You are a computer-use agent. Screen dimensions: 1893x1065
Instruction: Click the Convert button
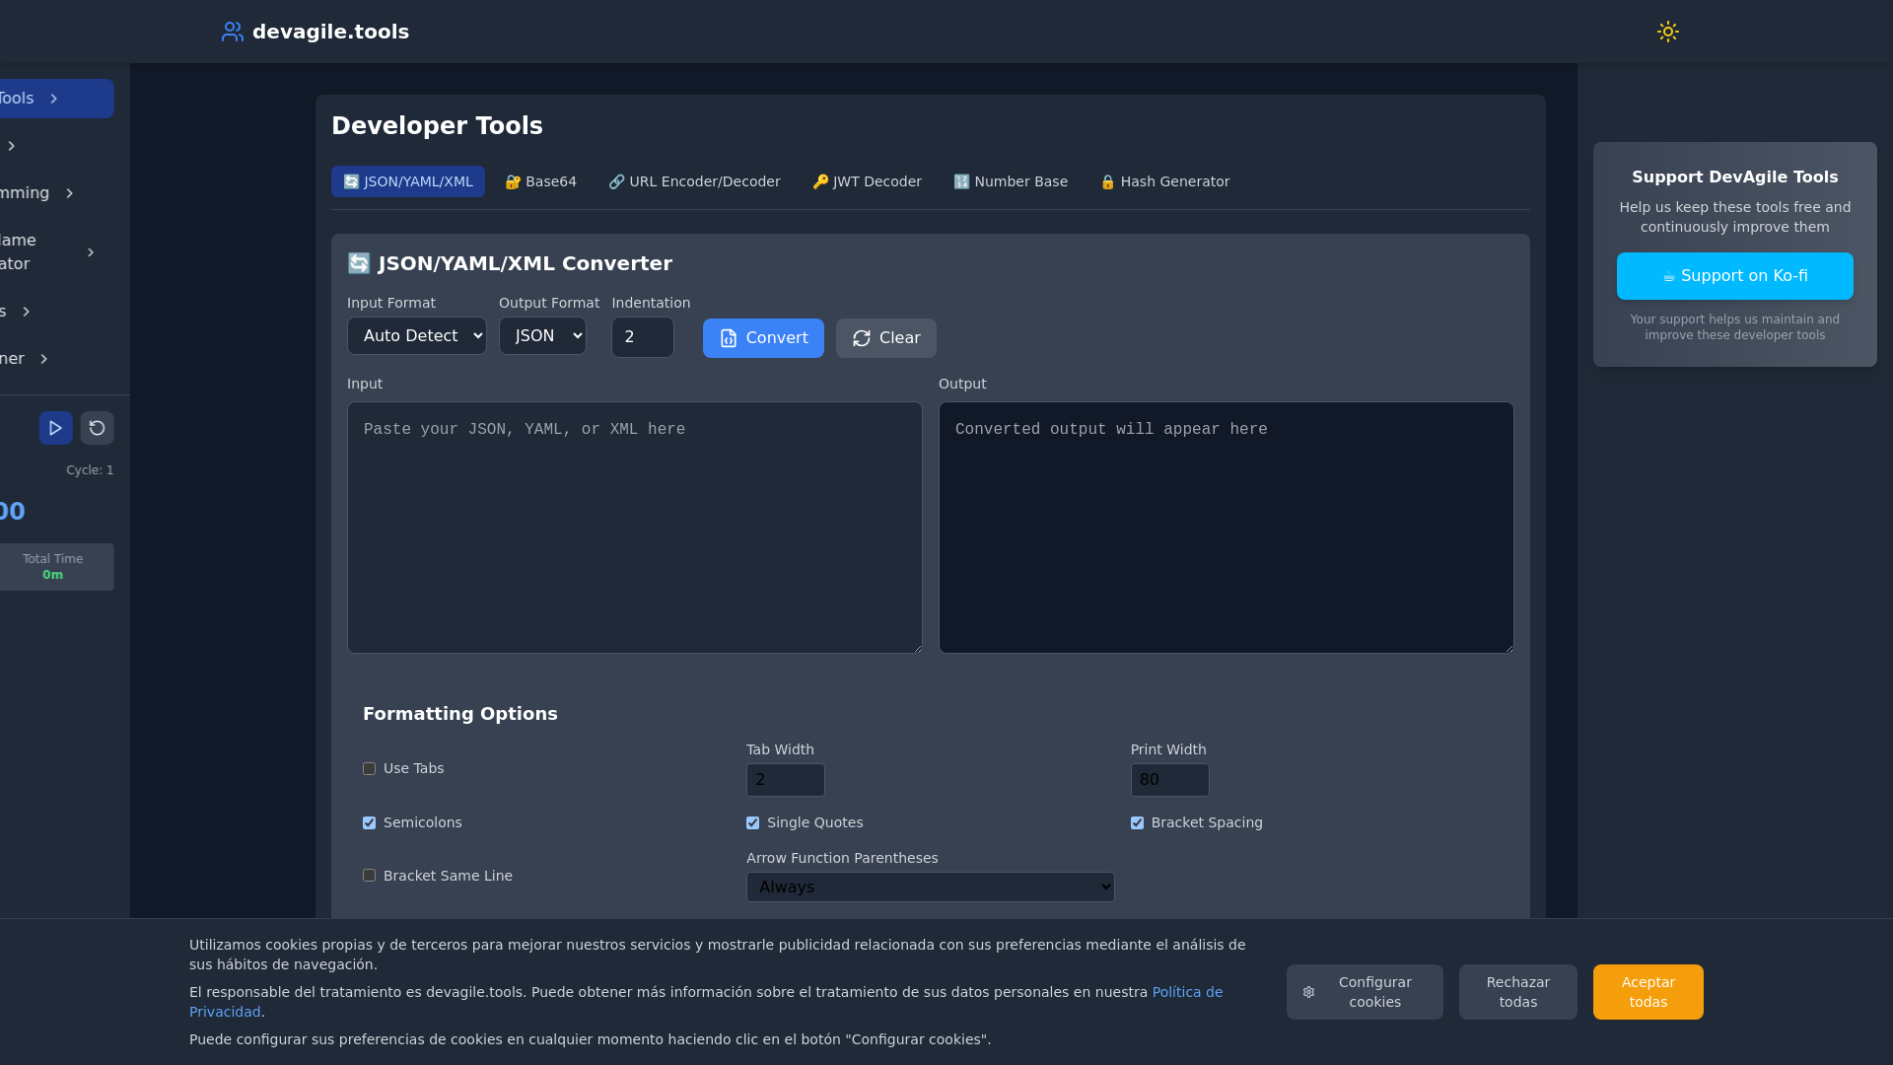(763, 338)
